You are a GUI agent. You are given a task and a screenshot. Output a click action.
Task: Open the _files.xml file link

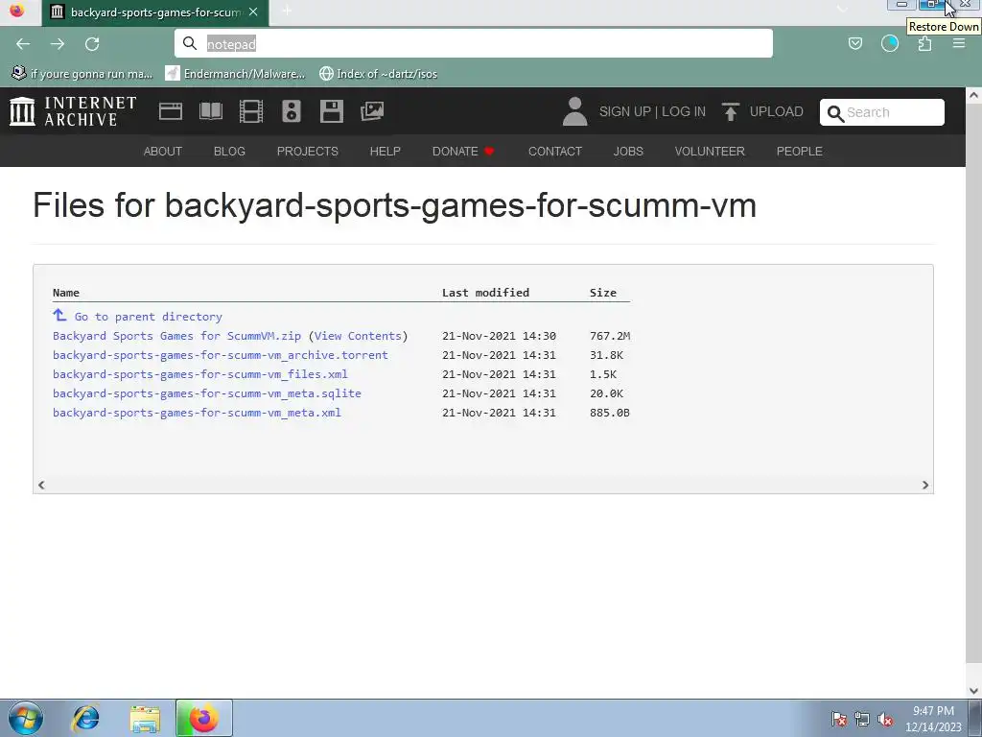click(x=199, y=374)
